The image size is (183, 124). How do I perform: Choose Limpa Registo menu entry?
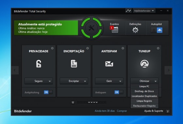(x=144, y=101)
